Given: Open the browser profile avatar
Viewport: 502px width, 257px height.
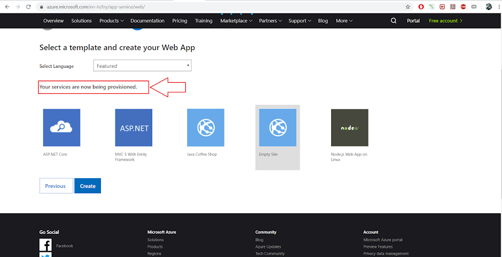Looking at the screenshot, I should coord(488,7).
